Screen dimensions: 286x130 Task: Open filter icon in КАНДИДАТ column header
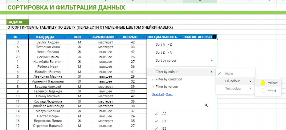[x=64, y=37]
